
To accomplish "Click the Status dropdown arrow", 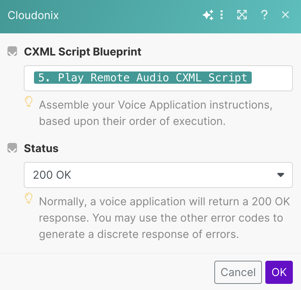I will 280,175.
